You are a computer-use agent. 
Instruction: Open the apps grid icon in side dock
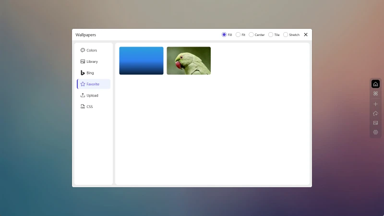click(x=375, y=94)
